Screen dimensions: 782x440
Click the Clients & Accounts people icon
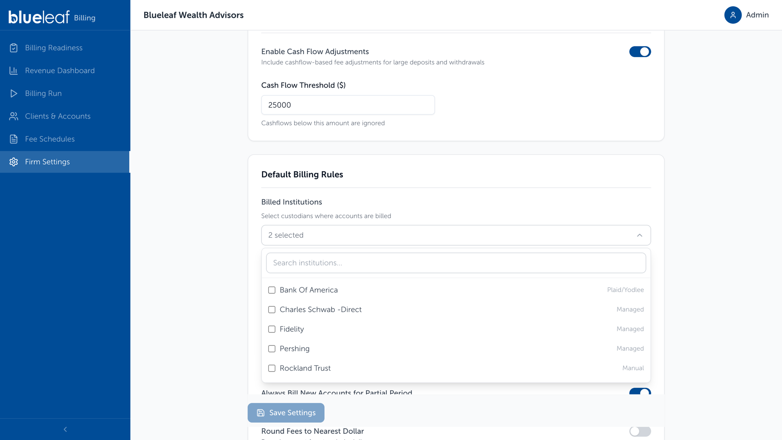click(x=13, y=116)
